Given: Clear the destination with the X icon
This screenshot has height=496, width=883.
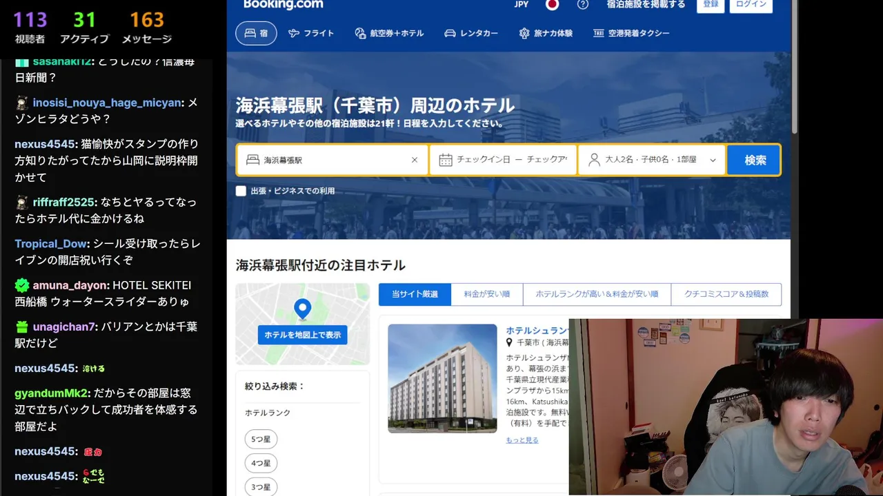Looking at the screenshot, I should (x=415, y=160).
